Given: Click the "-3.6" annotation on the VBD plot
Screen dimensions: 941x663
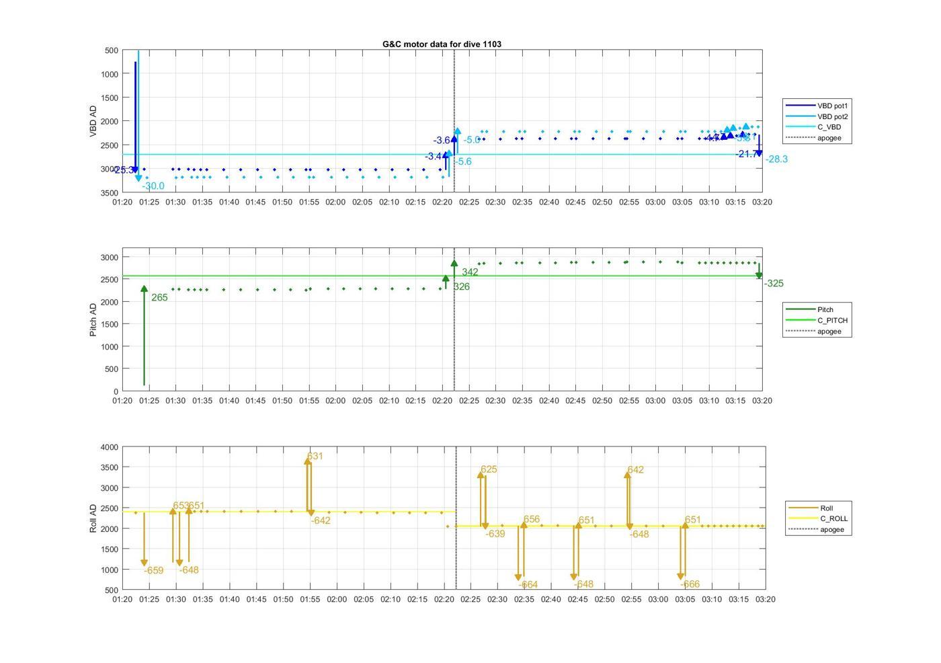Looking at the screenshot, I should pyautogui.click(x=442, y=141).
